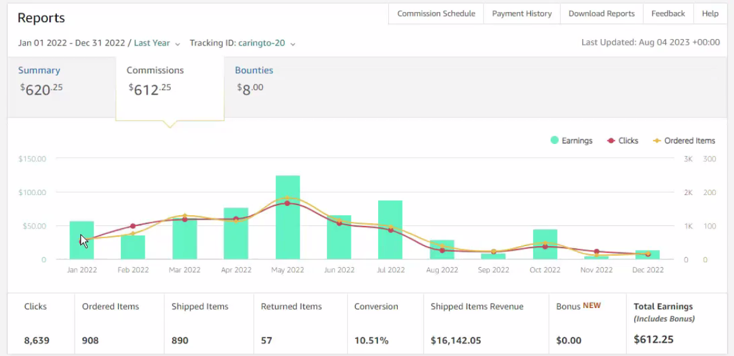Select the caringto-20 tracking ID link

[x=262, y=43]
